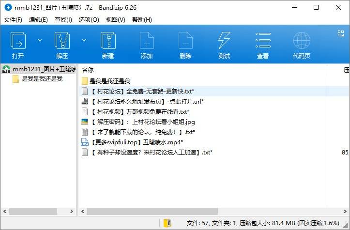Click the folder icon beside 是我是我还是我 in list
Screen dimensions: 350x230
pyautogui.click(x=85, y=81)
